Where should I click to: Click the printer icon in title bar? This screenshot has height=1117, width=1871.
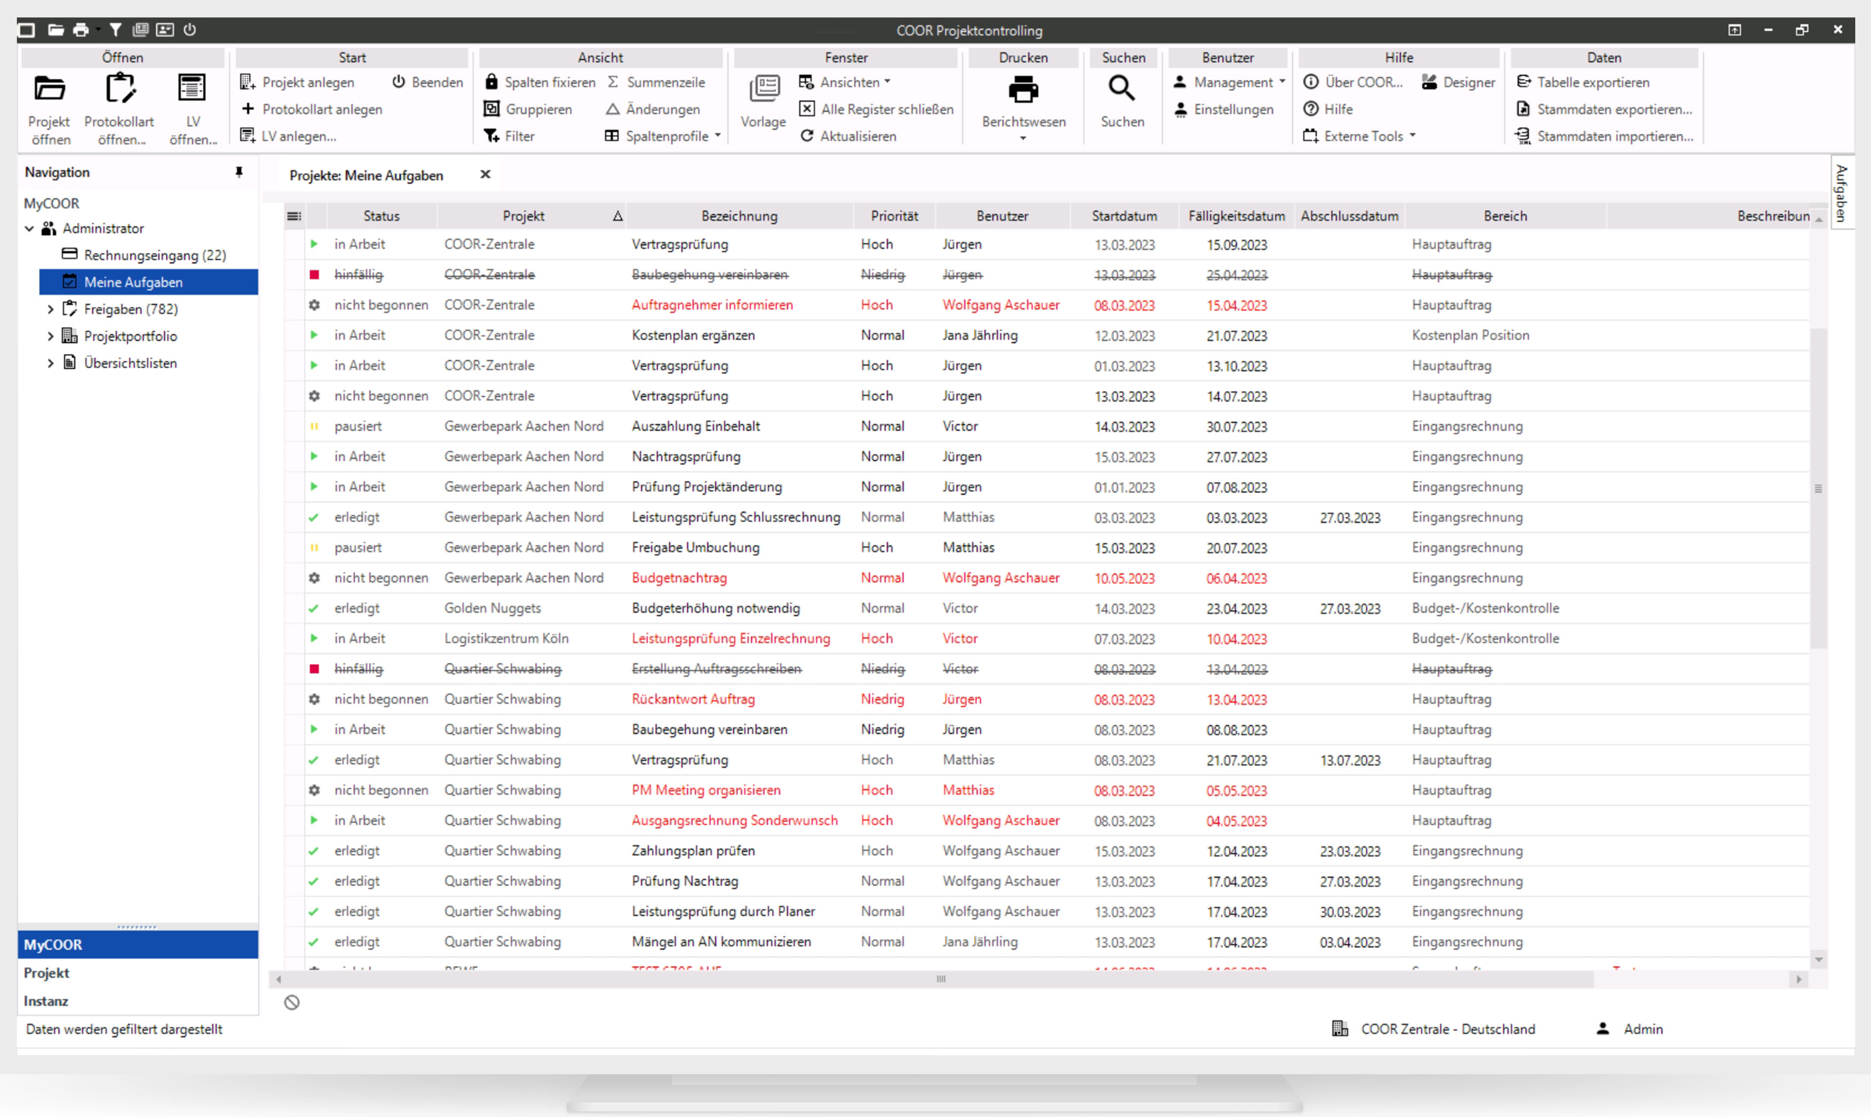click(x=80, y=30)
